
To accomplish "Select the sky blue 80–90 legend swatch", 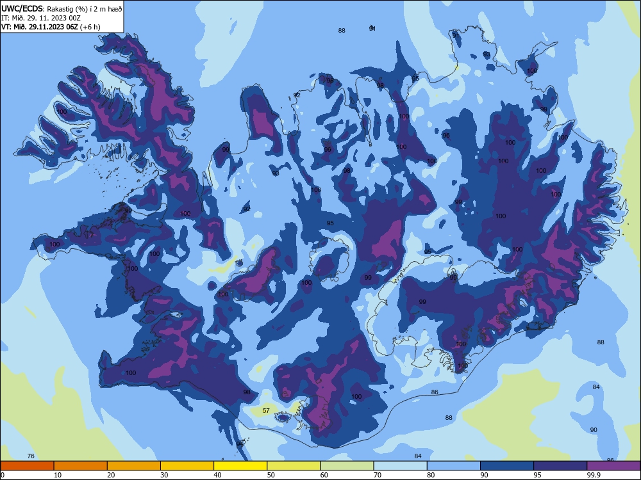I will click(454, 466).
